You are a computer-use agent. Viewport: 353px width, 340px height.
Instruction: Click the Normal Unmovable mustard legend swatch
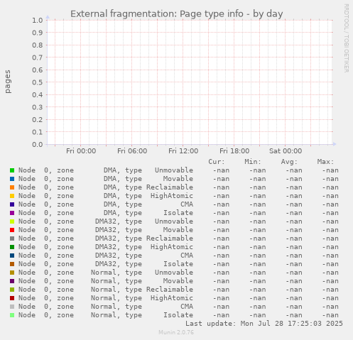click(x=12, y=273)
